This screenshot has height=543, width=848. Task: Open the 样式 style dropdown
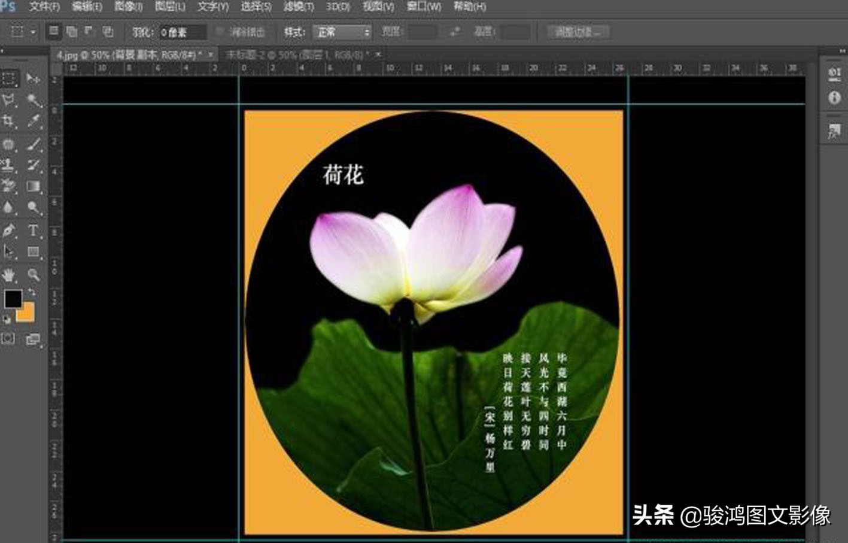[341, 33]
